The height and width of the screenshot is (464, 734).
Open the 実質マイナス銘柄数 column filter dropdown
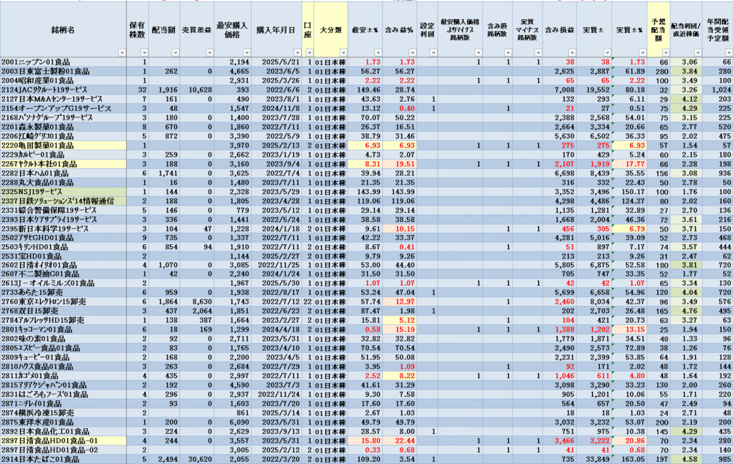click(538, 53)
